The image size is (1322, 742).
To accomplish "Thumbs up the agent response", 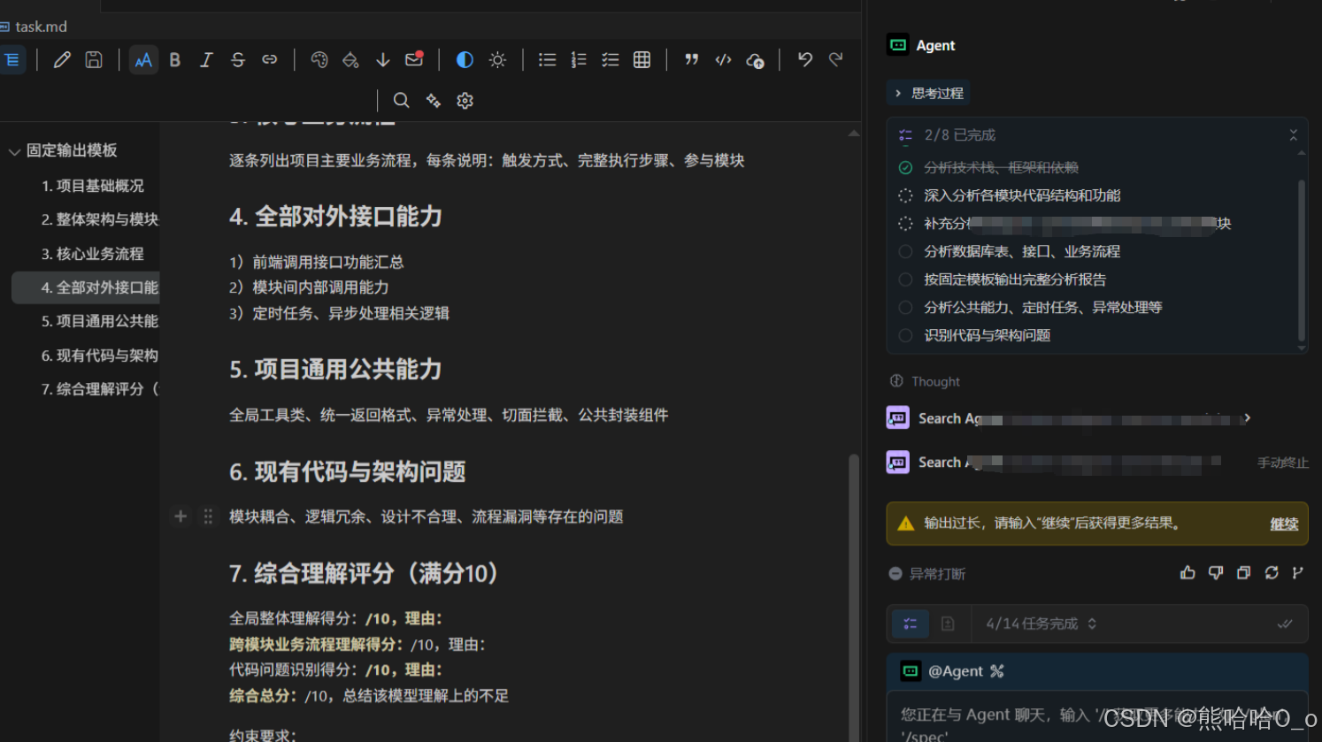I will click(1187, 573).
